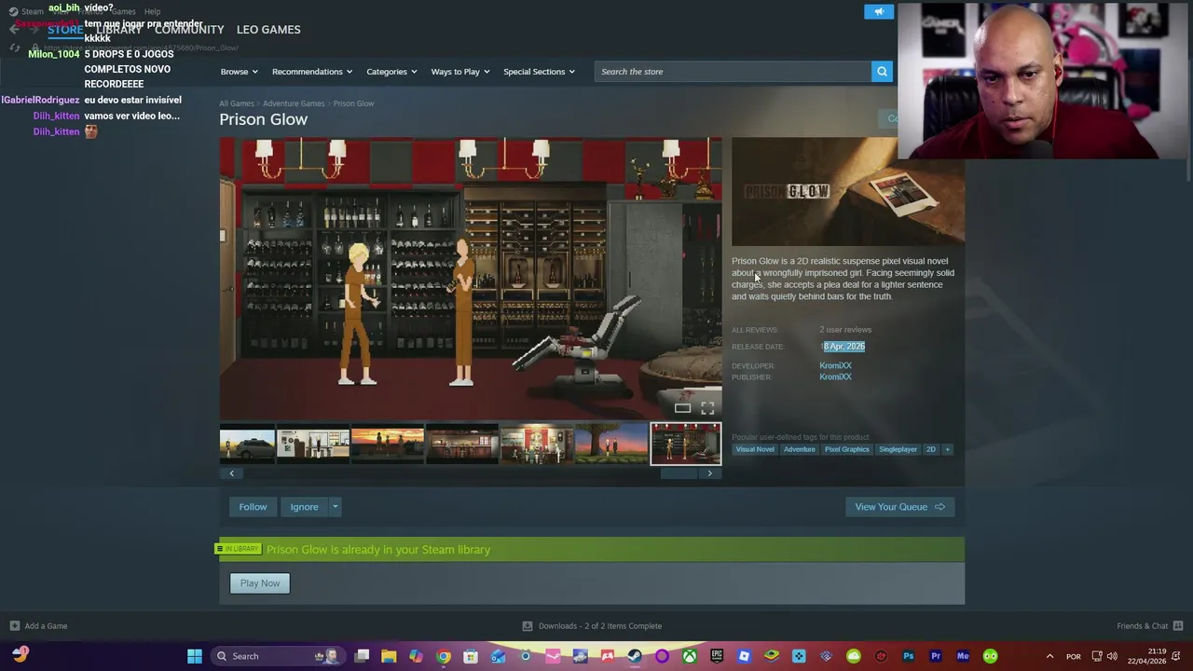1193x671 pixels.
Task: Click the plus tag button after 2D
Action: [947, 449]
